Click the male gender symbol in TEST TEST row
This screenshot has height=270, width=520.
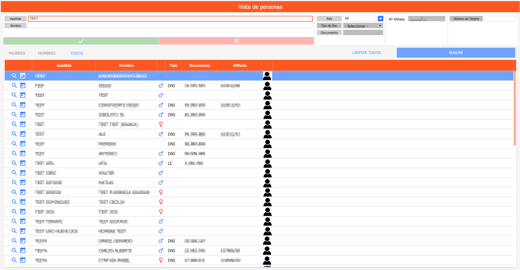161,95
